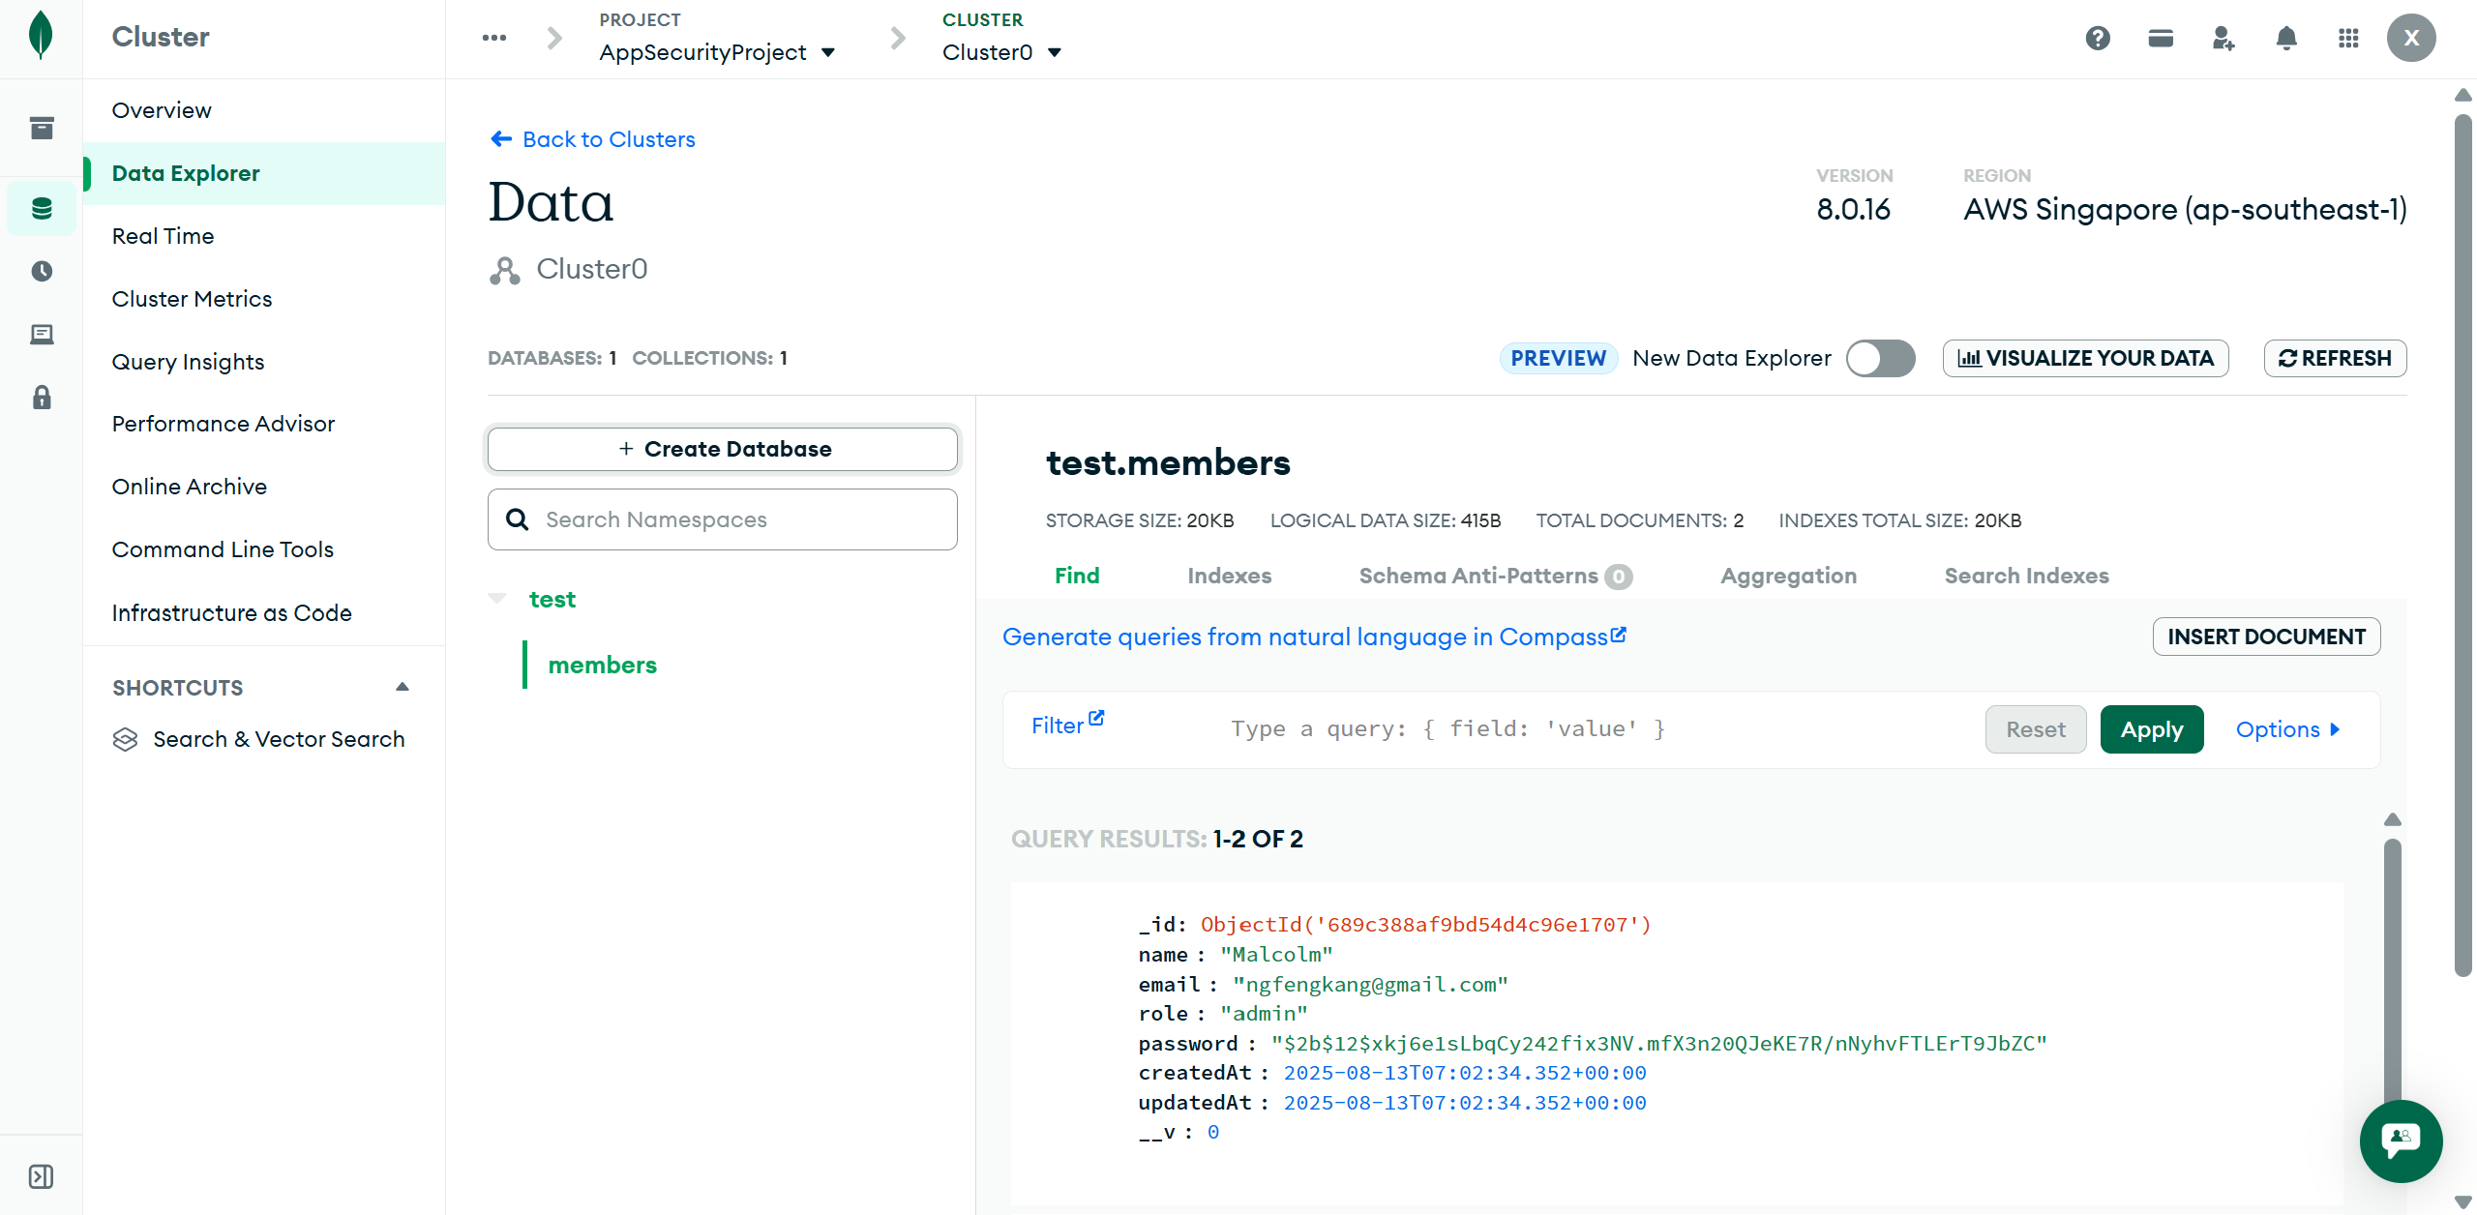Image resolution: width=2477 pixels, height=1215 pixels.
Task: Open the user avatar X menu
Action: 2411,38
